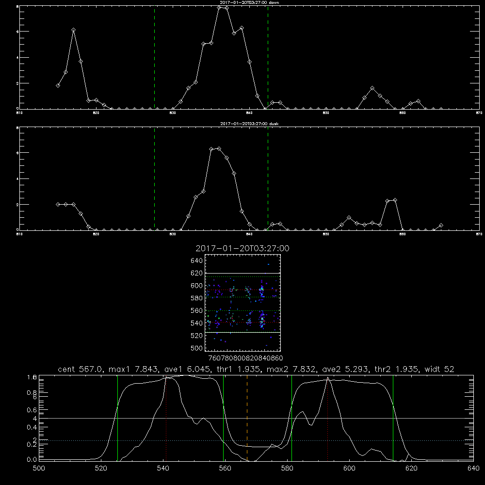Select the highest diamond marker in dusk plot
Image resolution: width=485 pixels, height=485 pixels.
click(x=219, y=149)
